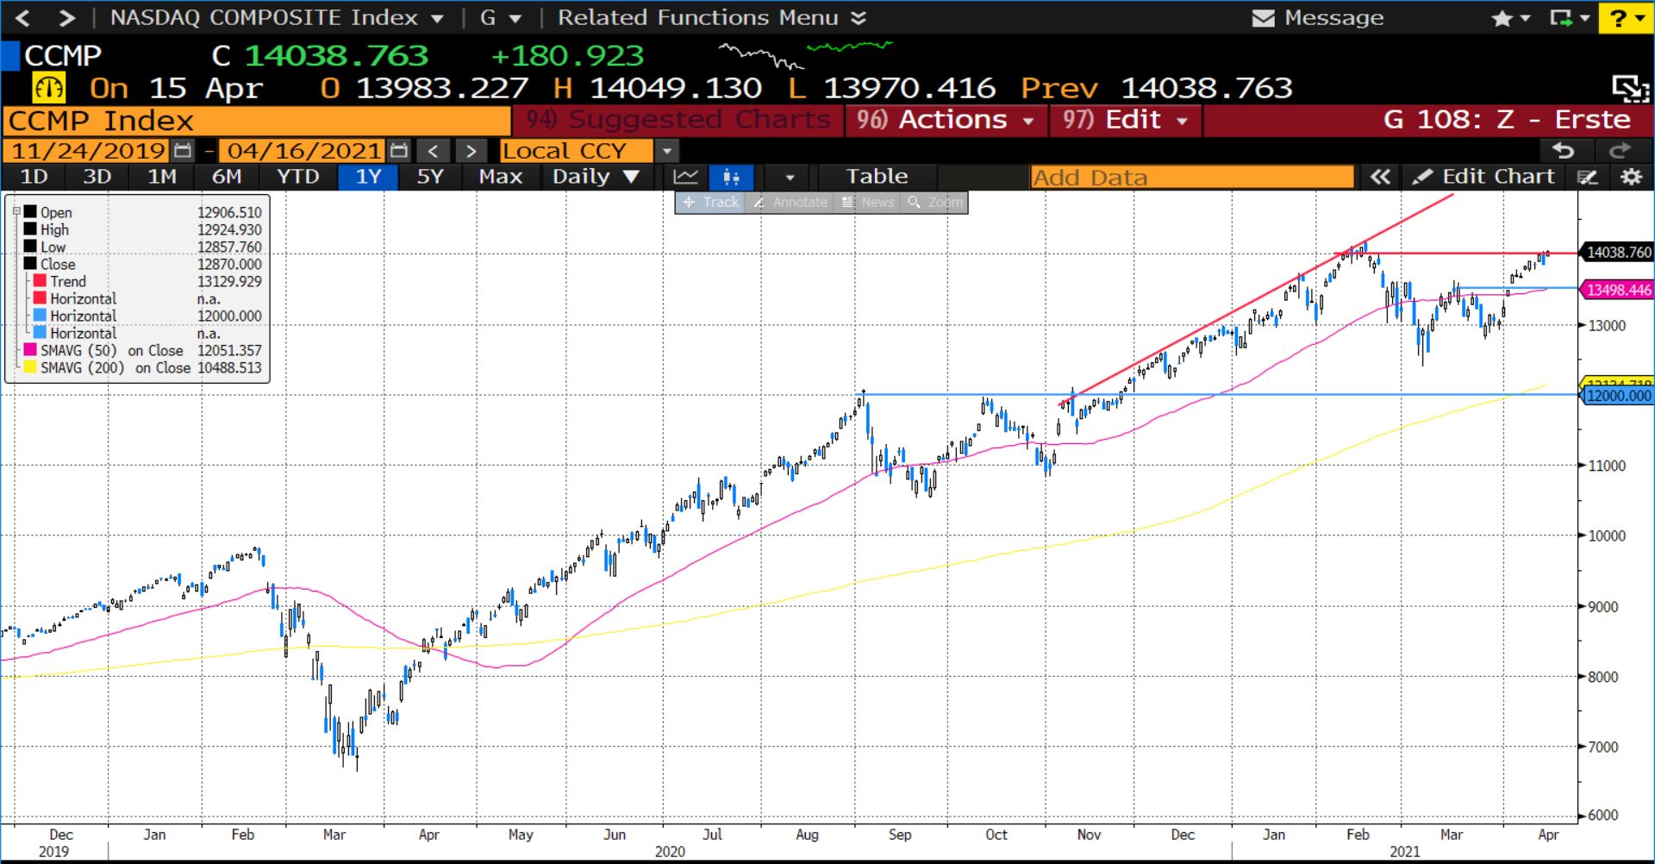The width and height of the screenshot is (1655, 864).
Task: Open Local CCY currency dropdown arrow
Action: 666,152
